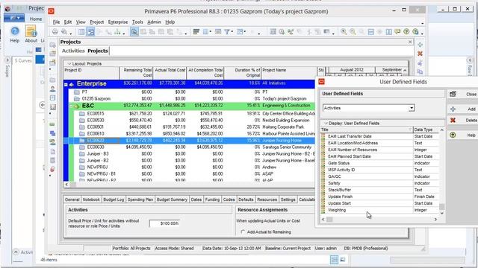Click the Delete button in User Defined Fields
The height and width of the screenshot is (268, 478).
pyautogui.click(x=462, y=121)
